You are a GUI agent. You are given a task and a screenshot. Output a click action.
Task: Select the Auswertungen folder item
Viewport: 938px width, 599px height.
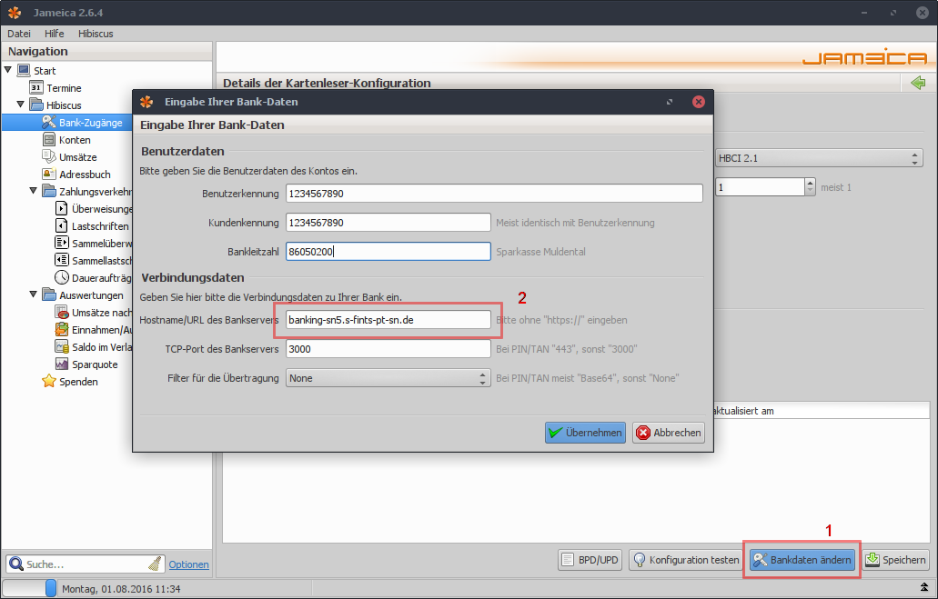[83, 295]
